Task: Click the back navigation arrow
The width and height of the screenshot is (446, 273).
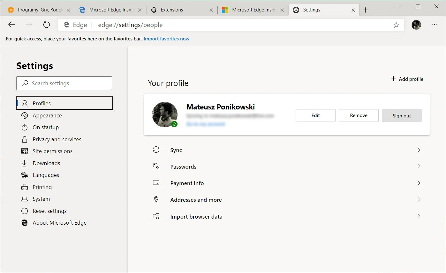Action: pos(11,25)
